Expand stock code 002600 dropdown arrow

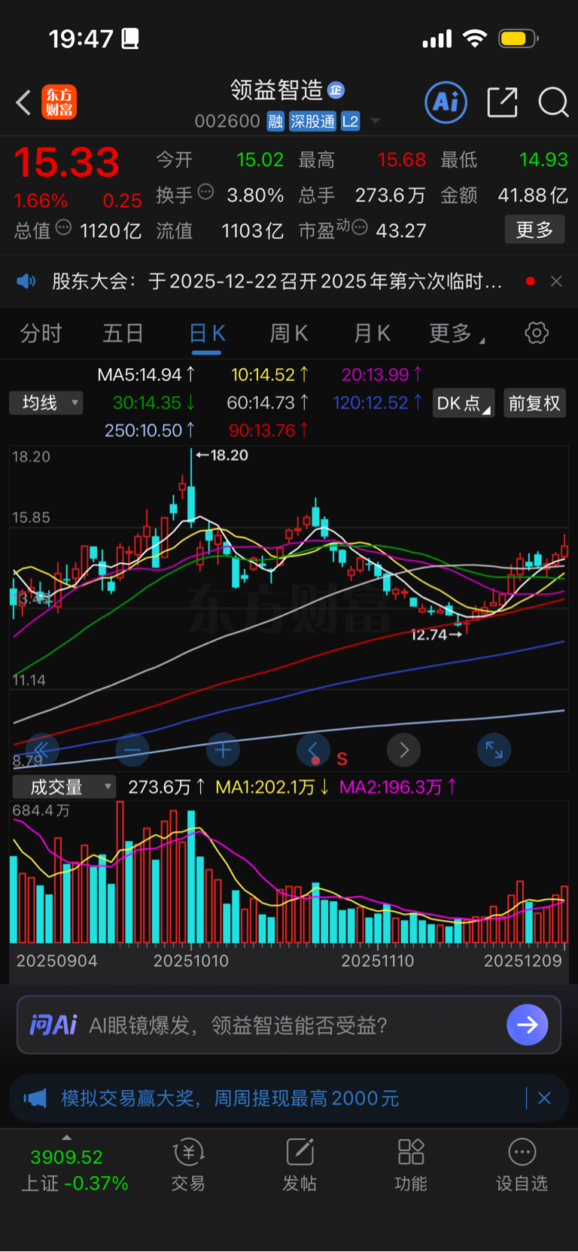pyautogui.click(x=376, y=121)
